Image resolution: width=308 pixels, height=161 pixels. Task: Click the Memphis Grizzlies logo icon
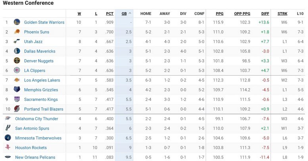click(x=17, y=90)
